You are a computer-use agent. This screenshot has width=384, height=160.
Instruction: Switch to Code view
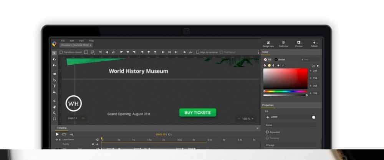click(283, 44)
